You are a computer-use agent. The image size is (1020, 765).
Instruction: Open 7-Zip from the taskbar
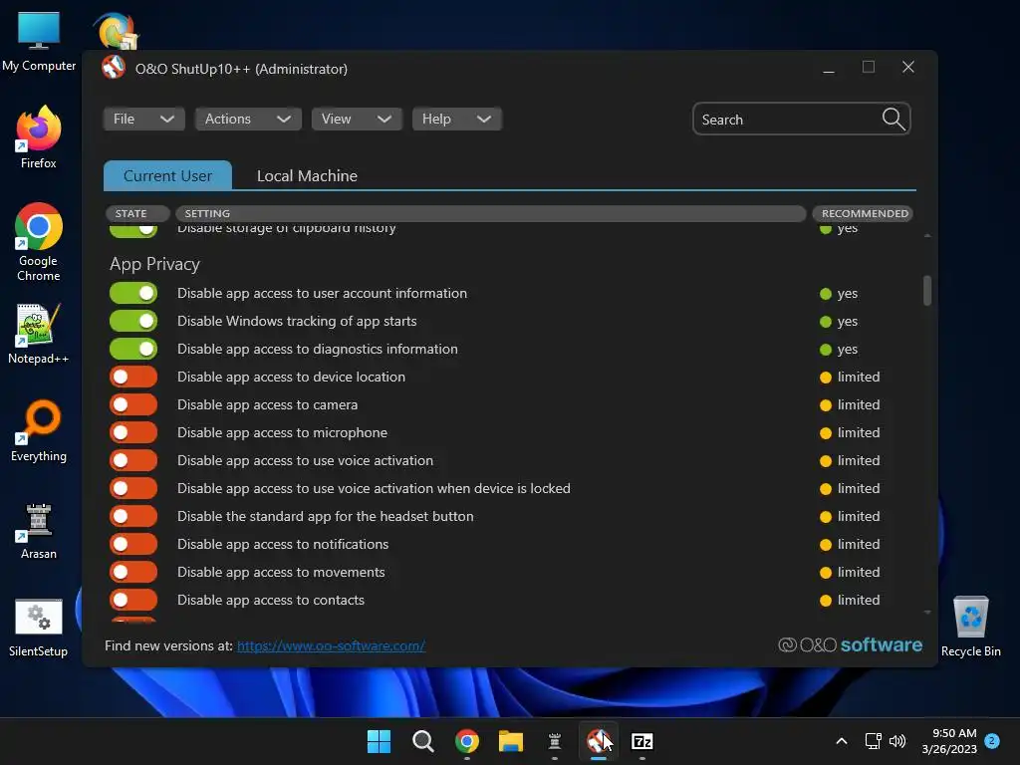[642, 741]
